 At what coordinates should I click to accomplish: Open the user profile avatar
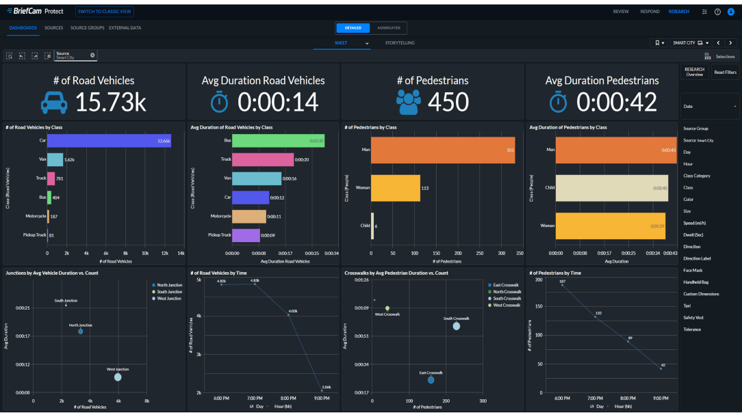pos(730,12)
